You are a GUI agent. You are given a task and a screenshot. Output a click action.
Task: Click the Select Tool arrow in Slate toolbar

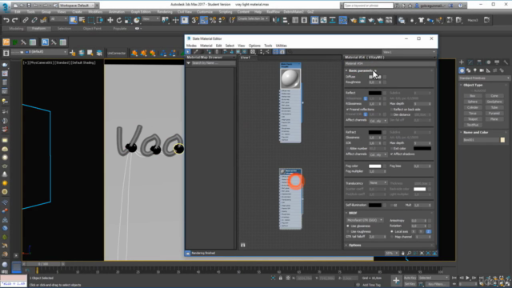(x=188, y=52)
